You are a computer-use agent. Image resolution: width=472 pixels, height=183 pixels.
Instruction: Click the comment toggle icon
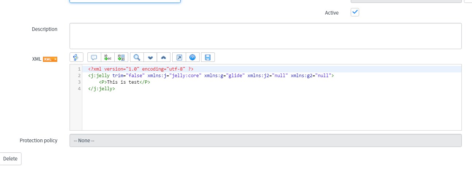coord(94,57)
